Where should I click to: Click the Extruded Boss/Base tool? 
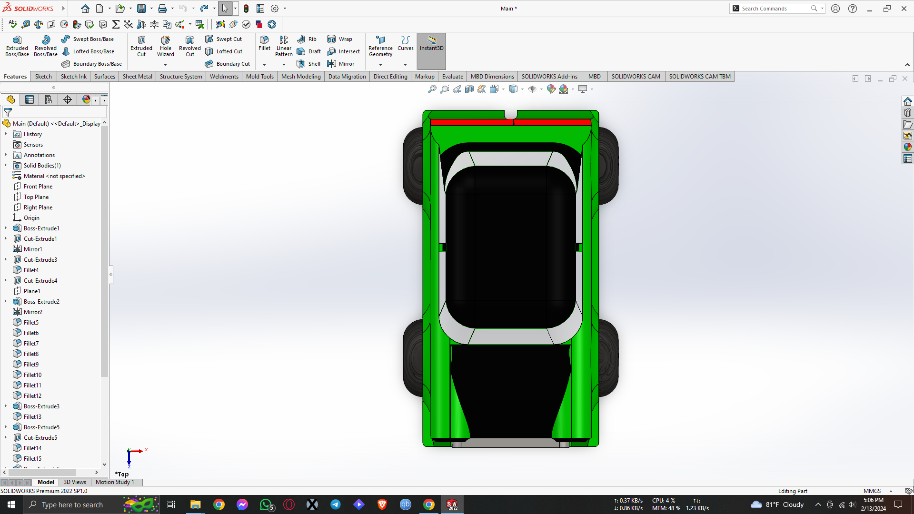coord(17,46)
